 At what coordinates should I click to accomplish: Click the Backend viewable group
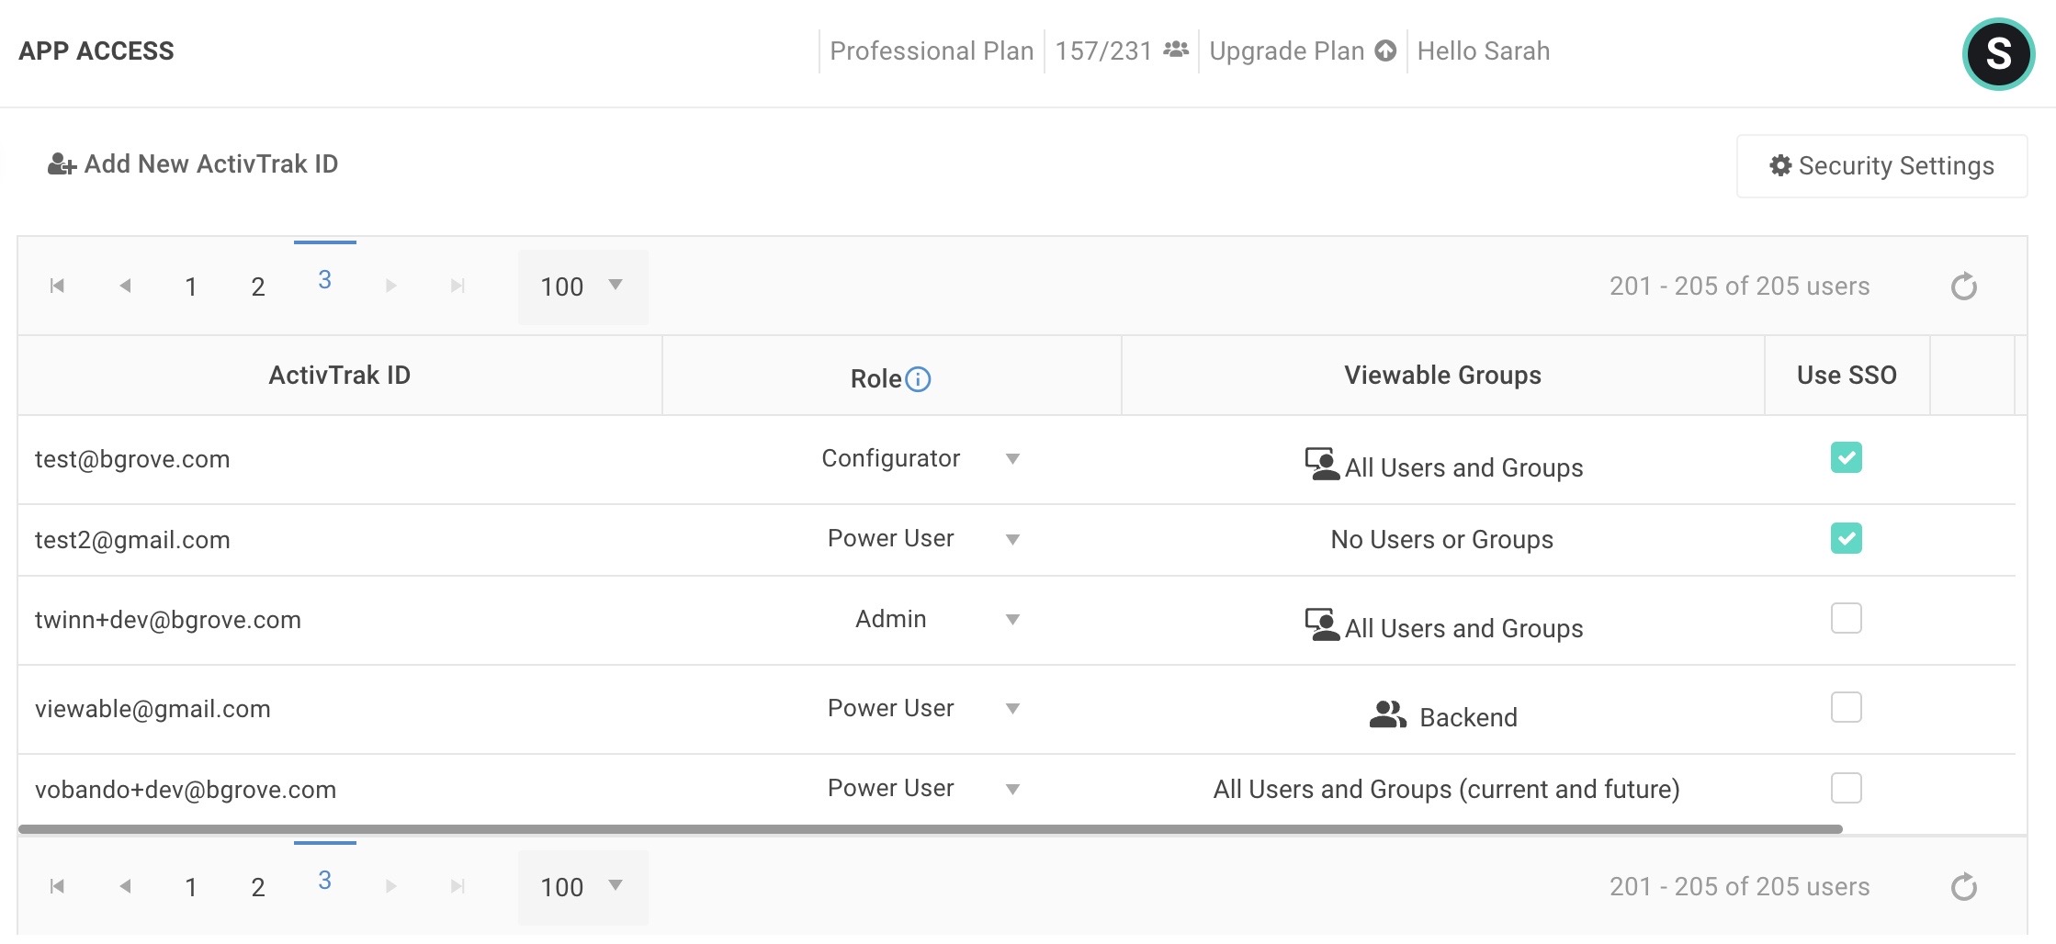tap(1468, 717)
